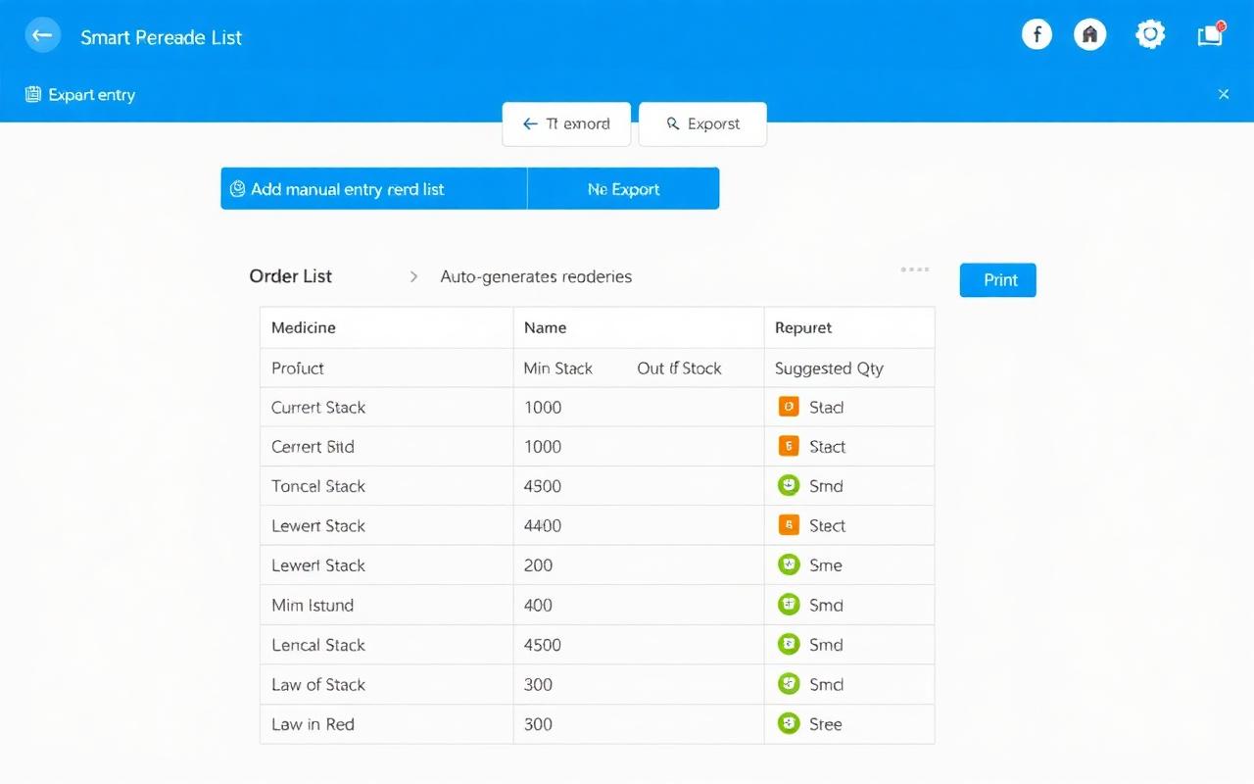Click the green status icon in Mim Istund row

click(789, 605)
